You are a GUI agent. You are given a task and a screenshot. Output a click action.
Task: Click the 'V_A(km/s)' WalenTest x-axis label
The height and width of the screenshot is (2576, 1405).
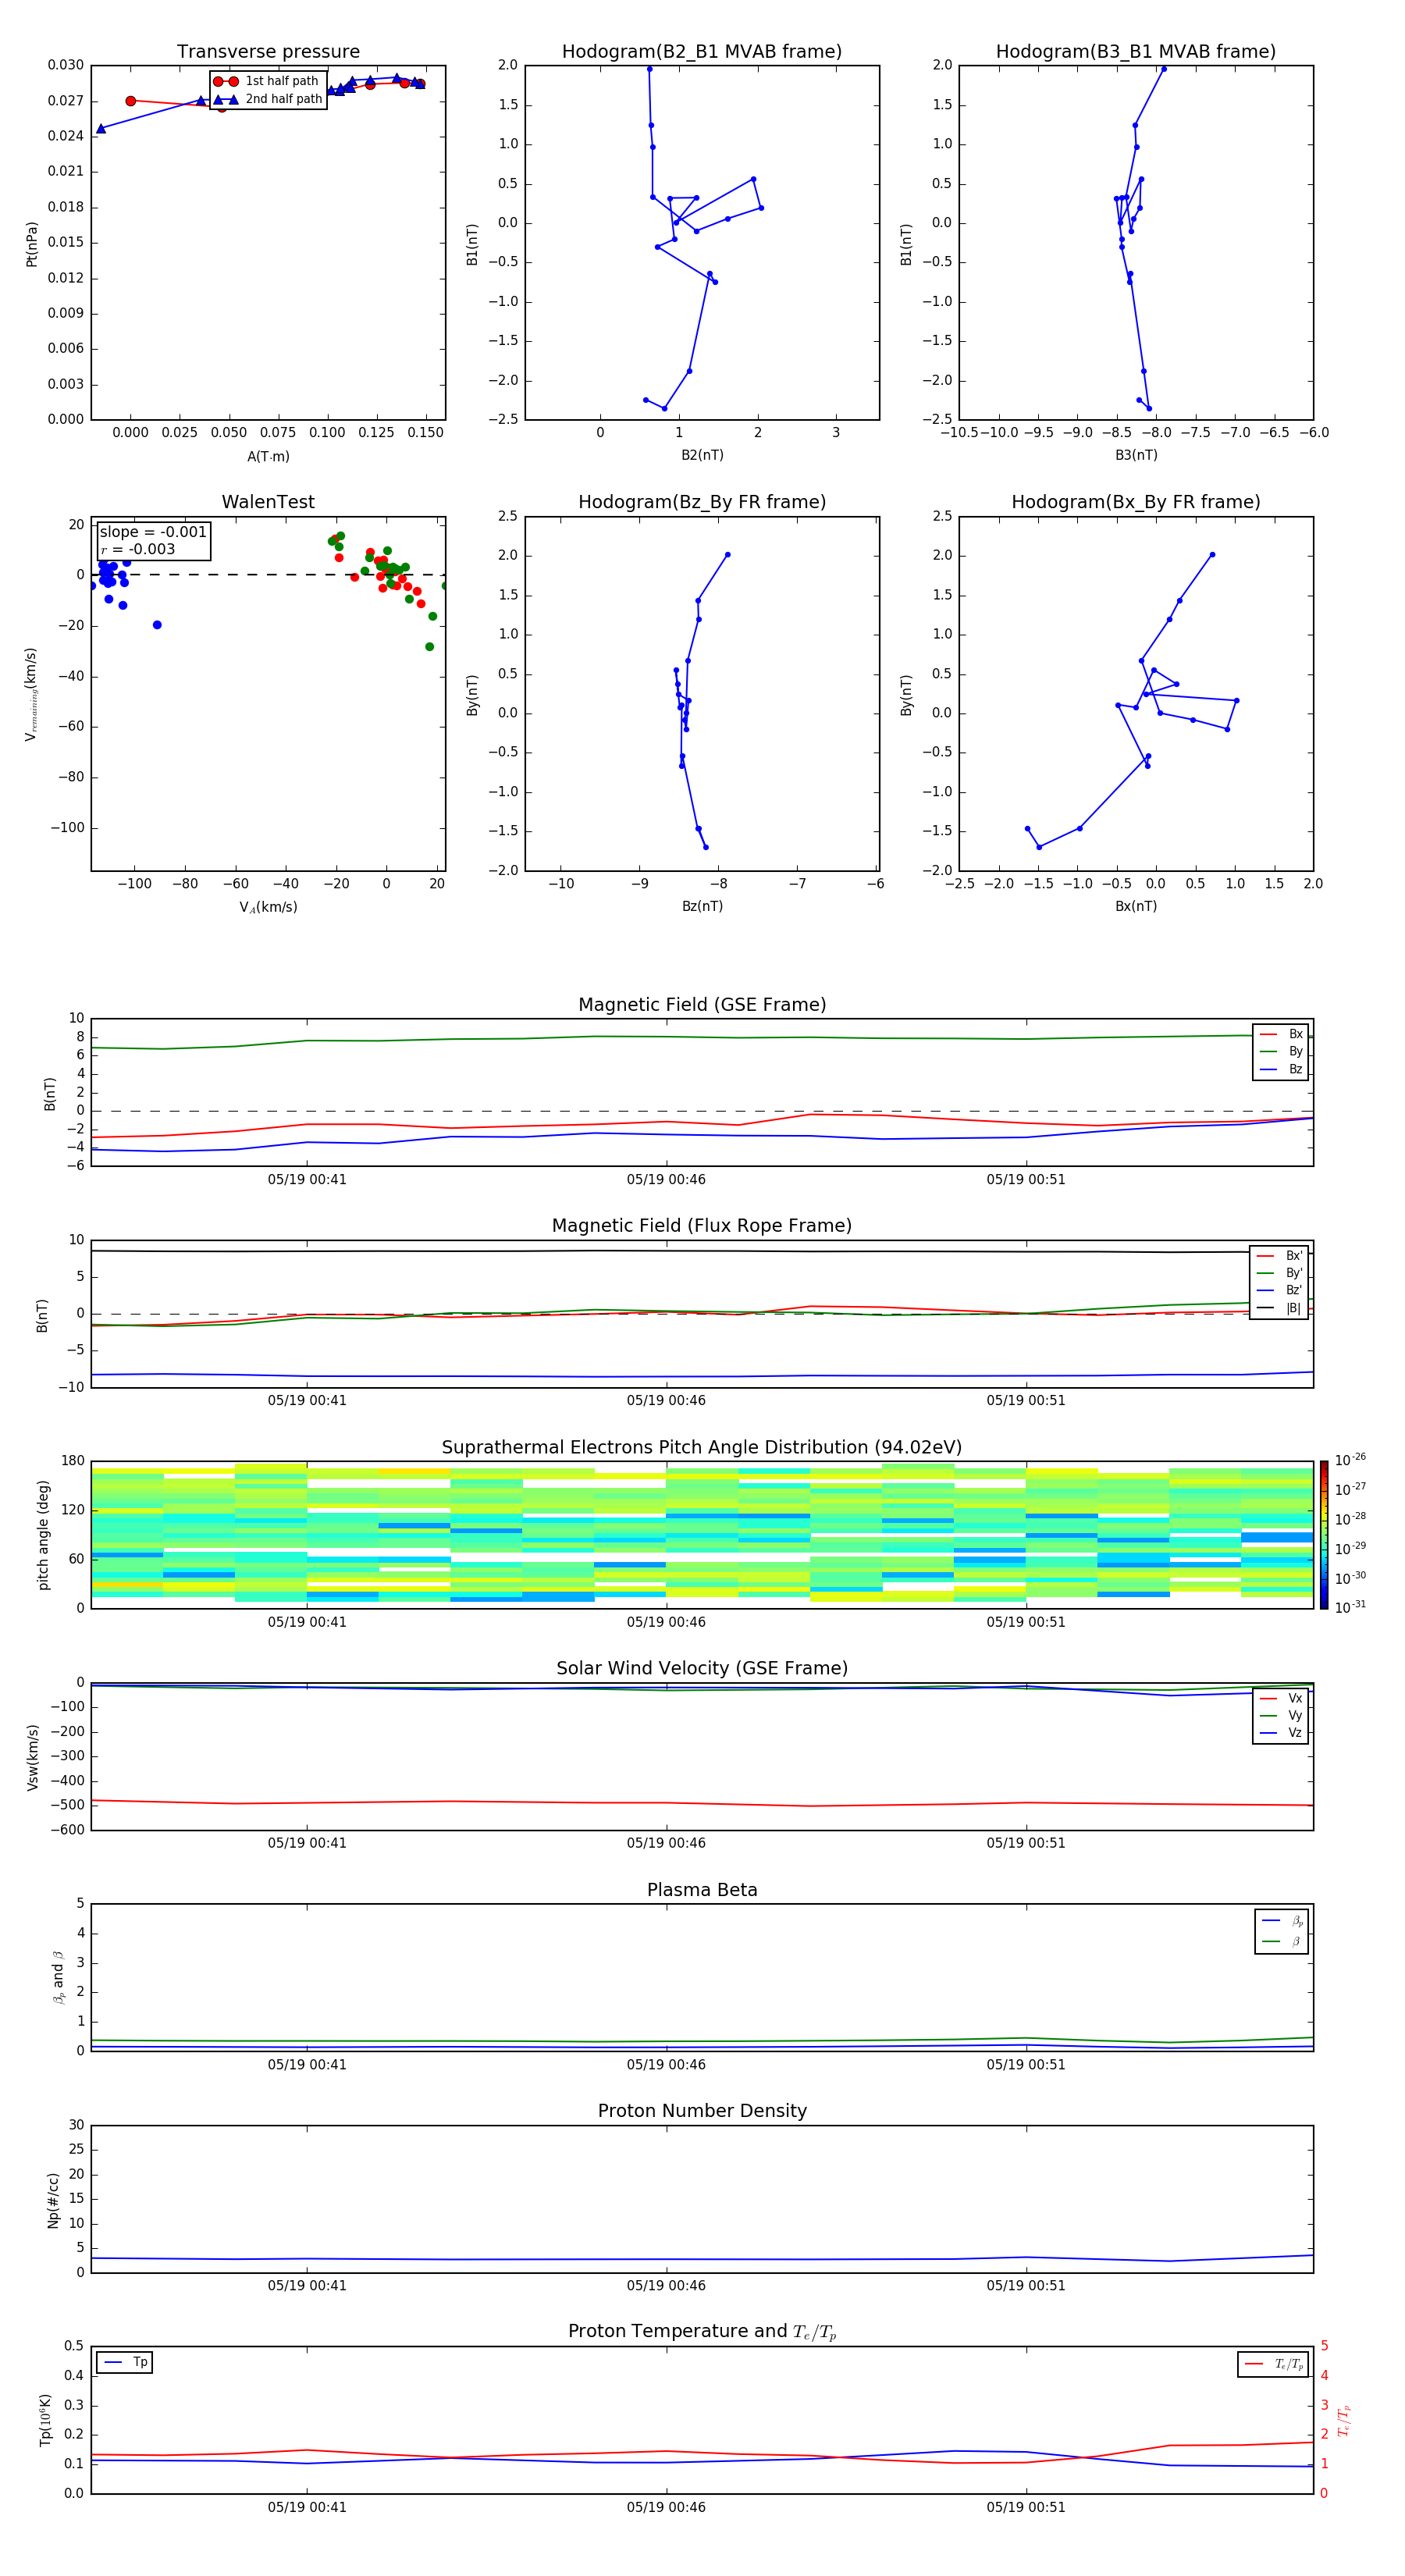click(x=268, y=907)
